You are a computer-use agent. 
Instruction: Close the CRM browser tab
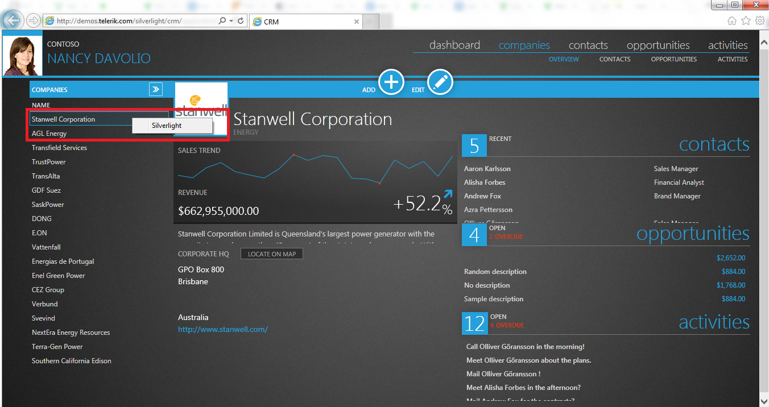coord(357,22)
